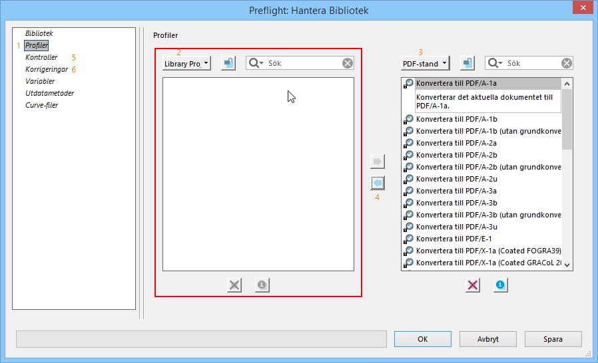The width and height of the screenshot is (598, 363).
Task: Toggle the lock icon next to PDF-stand dropdown
Action: click(x=467, y=63)
